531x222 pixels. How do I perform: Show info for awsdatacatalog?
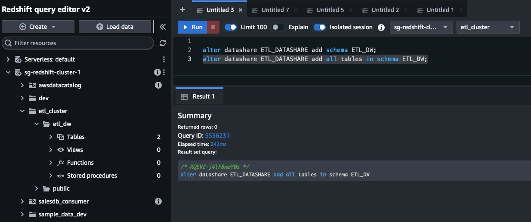[x=158, y=85]
